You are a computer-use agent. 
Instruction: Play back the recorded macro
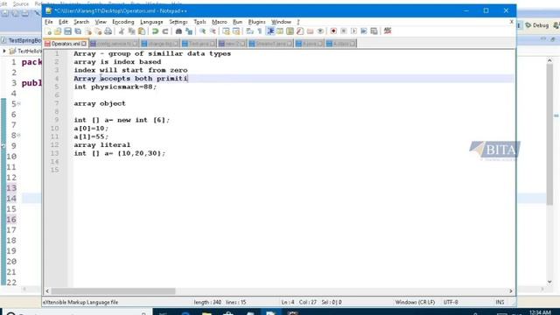point(353,31)
